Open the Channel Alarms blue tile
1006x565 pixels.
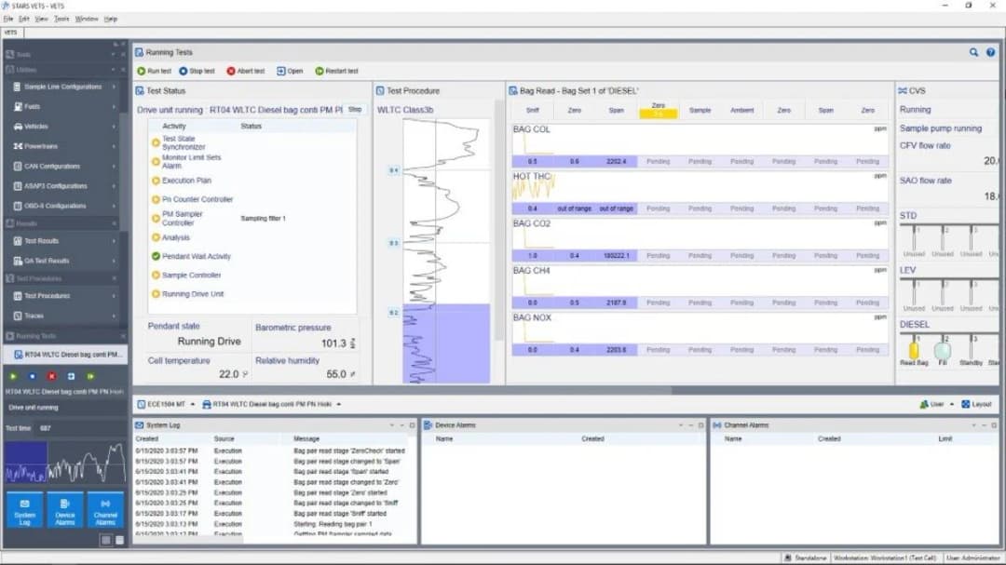105,510
